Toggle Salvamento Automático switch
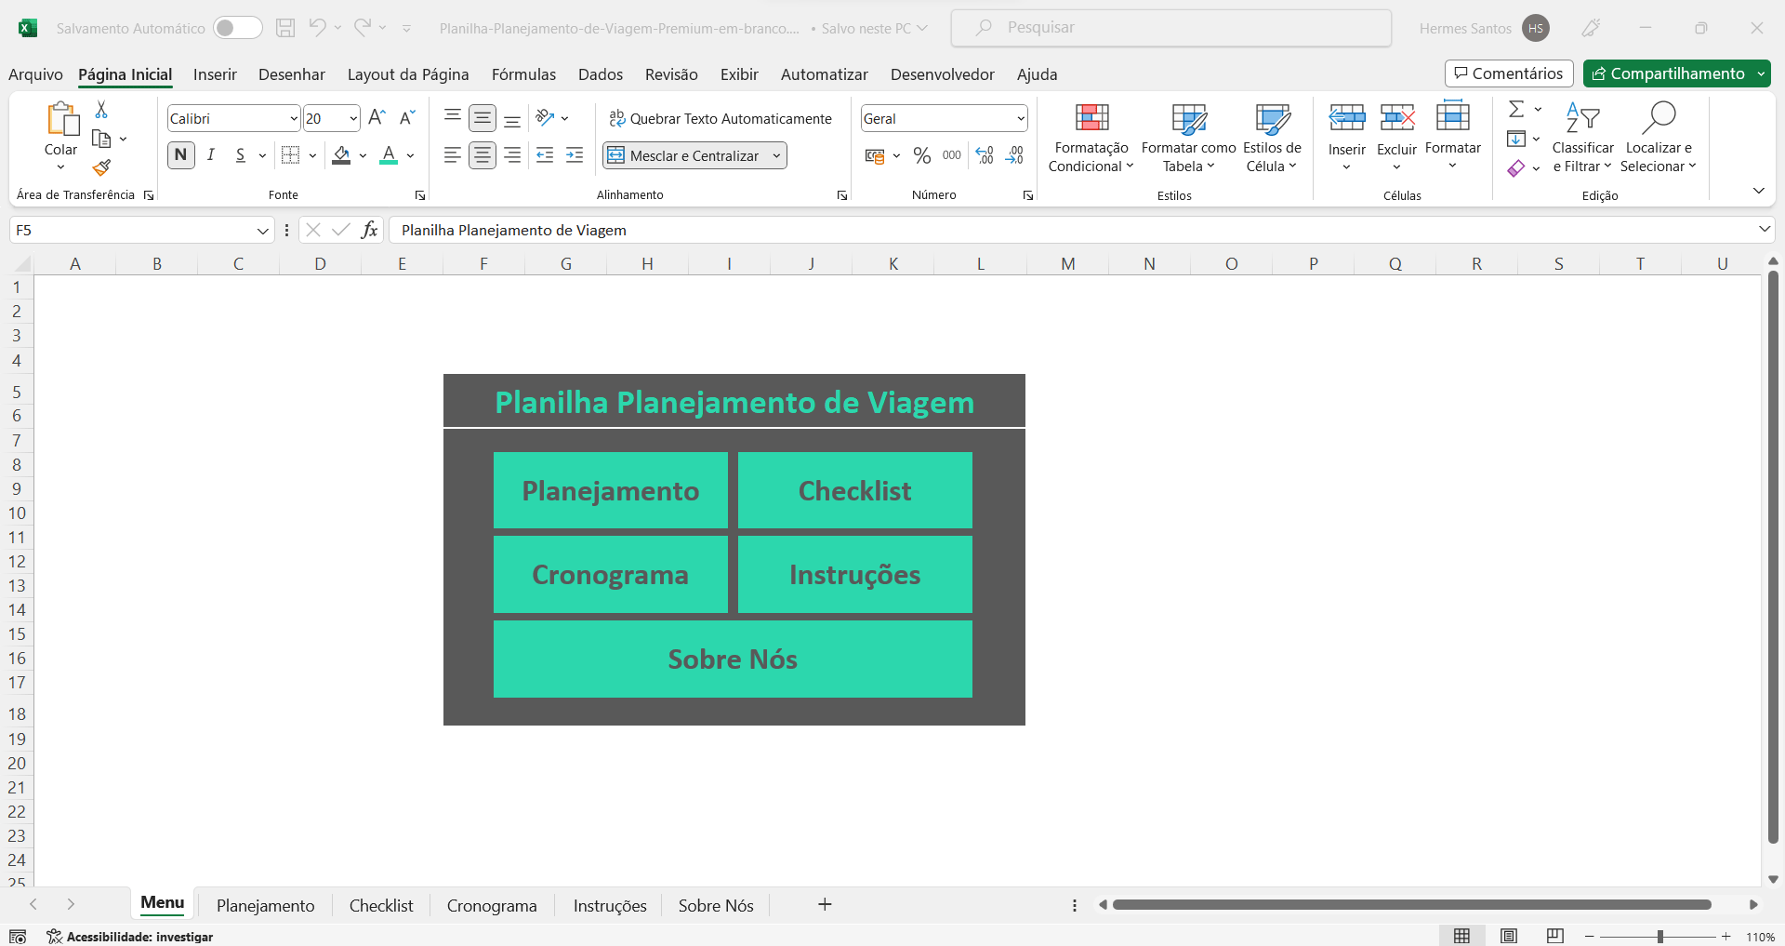 [x=238, y=28]
